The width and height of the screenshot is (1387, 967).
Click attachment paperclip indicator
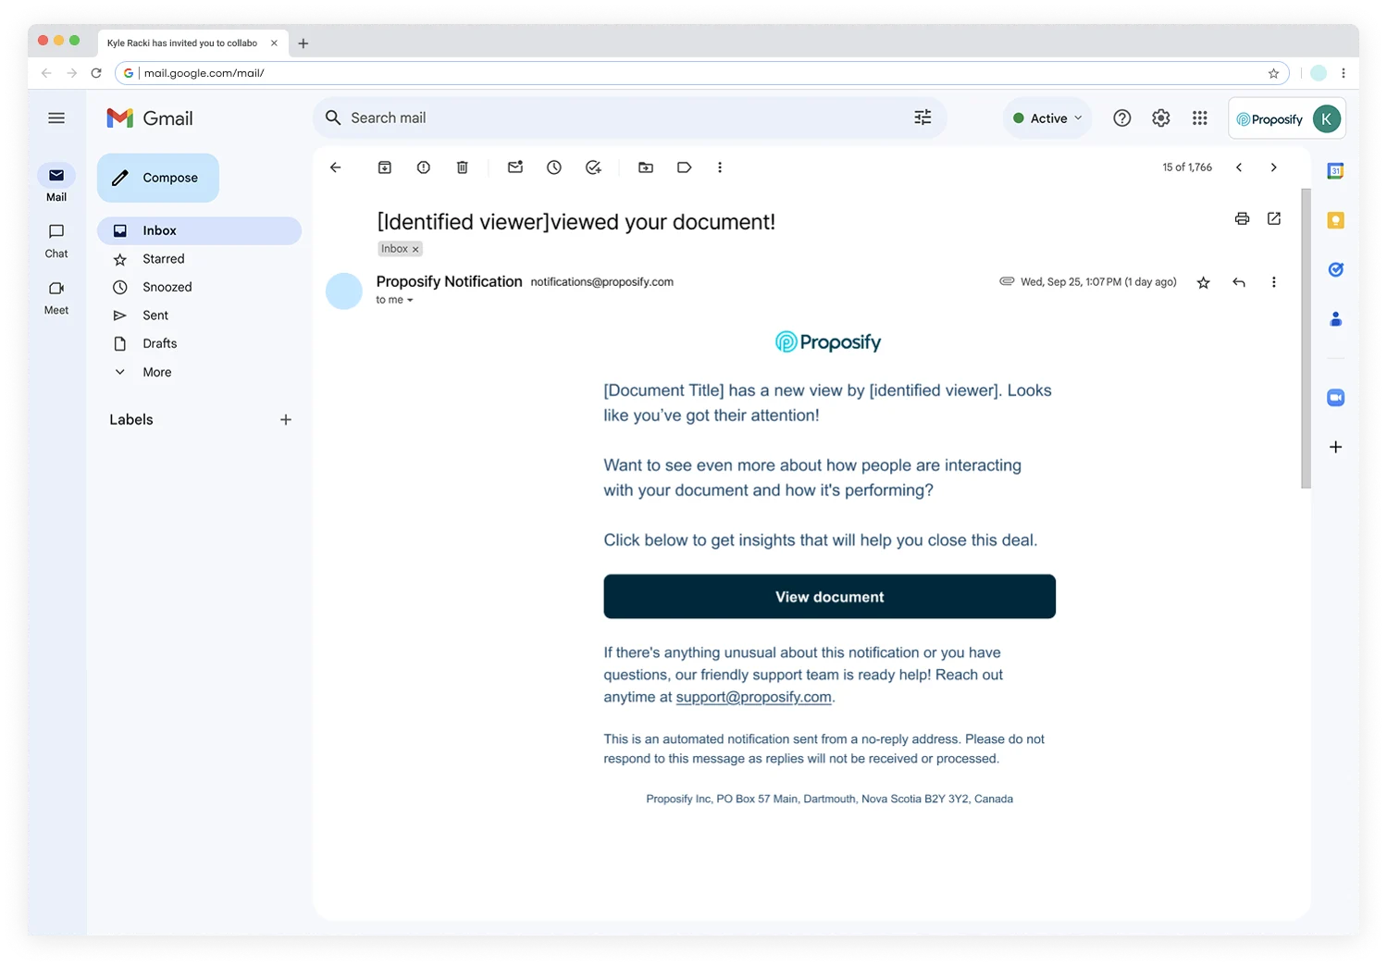point(1007,281)
